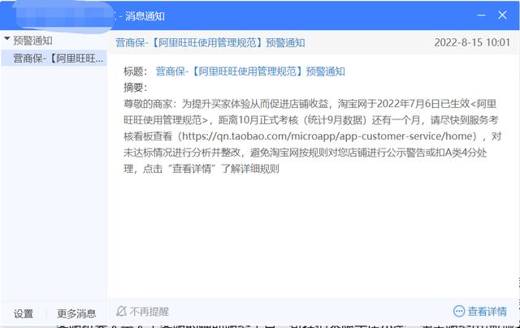520x328 pixels.
Task: Toggle the 不再提醒 text option
Action: 149,311
